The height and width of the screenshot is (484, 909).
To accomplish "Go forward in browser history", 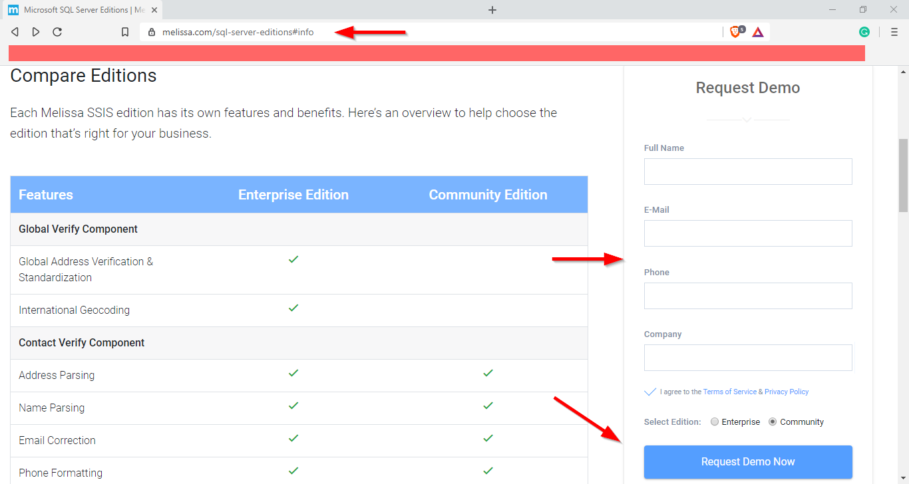I will tap(36, 32).
